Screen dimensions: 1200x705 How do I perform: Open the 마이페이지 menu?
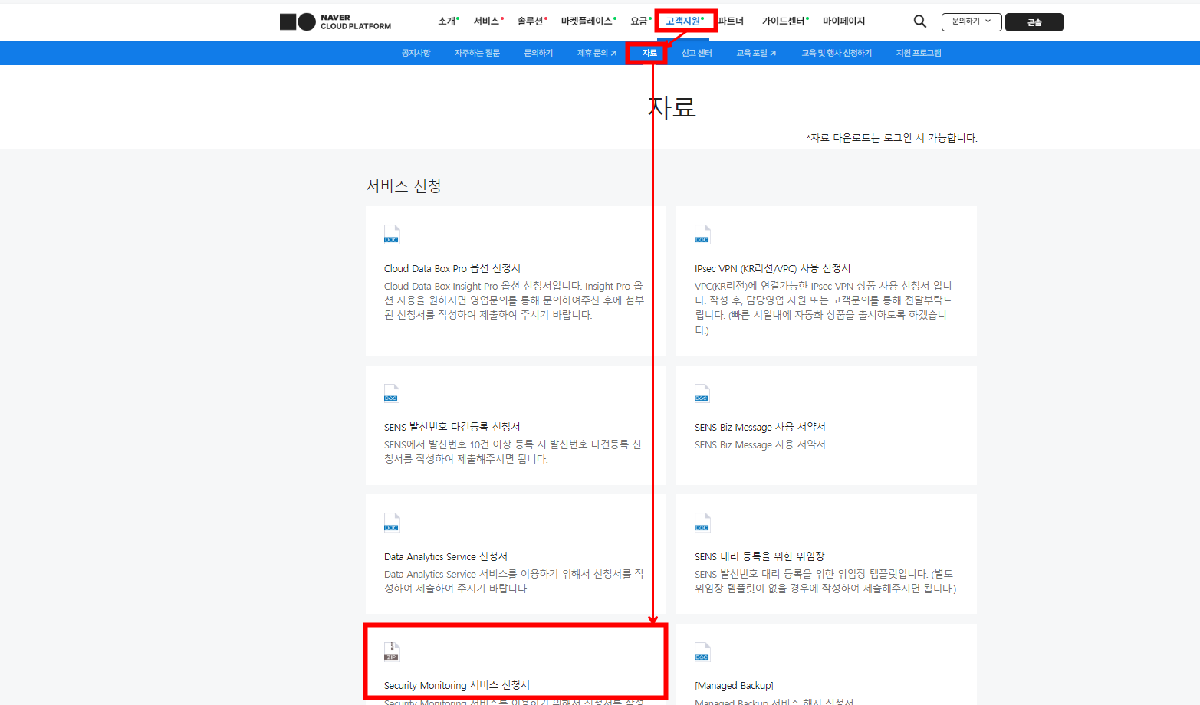[843, 21]
